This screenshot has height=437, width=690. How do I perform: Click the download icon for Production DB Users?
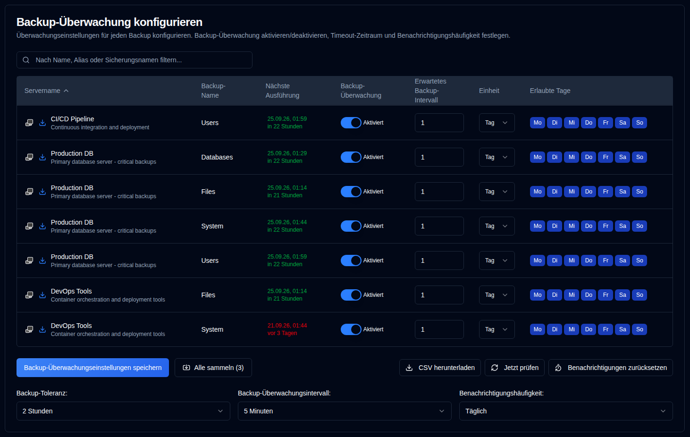[42, 261]
